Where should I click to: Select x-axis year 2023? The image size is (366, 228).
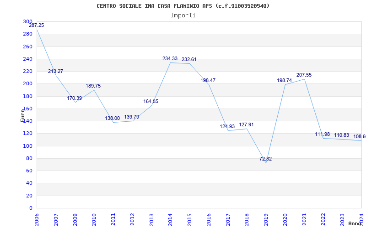pyautogui.click(x=342, y=220)
